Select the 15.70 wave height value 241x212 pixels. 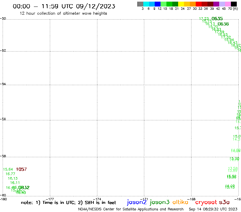click(x=213, y=27)
